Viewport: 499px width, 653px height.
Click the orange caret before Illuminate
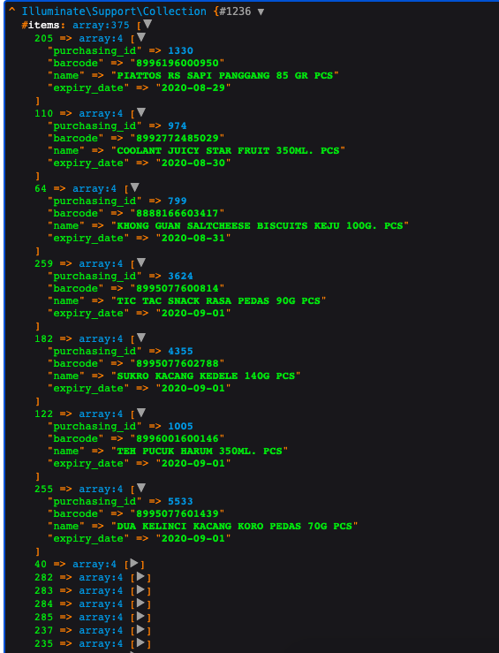(12, 11)
